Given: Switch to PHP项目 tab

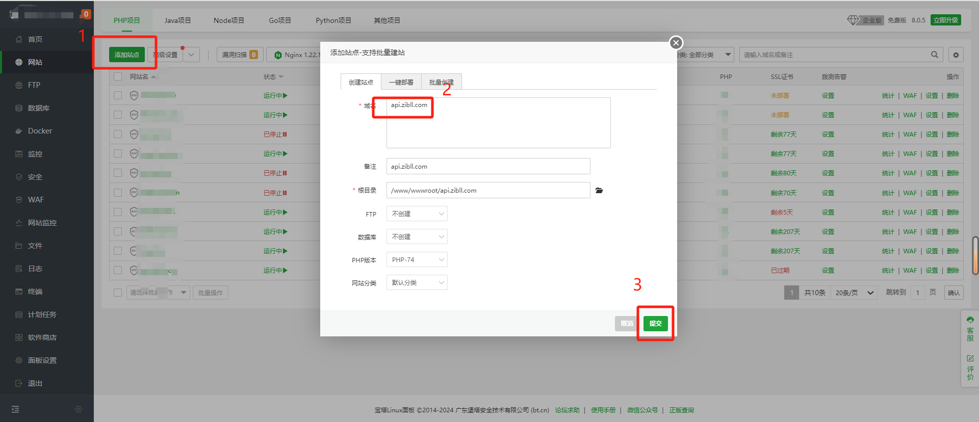Looking at the screenshot, I should pos(126,20).
